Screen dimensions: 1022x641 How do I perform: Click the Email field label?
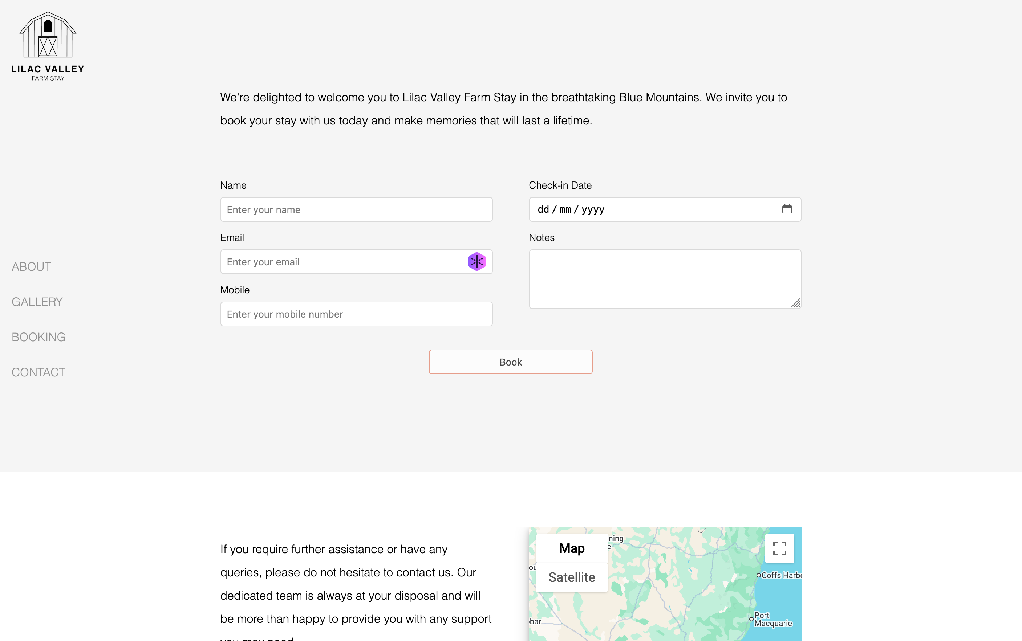[232, 238]
